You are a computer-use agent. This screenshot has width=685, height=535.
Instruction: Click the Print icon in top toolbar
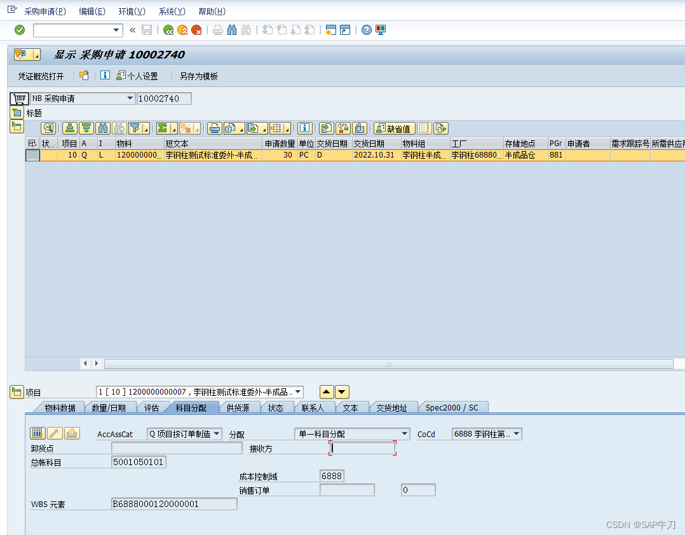[217, 30]
